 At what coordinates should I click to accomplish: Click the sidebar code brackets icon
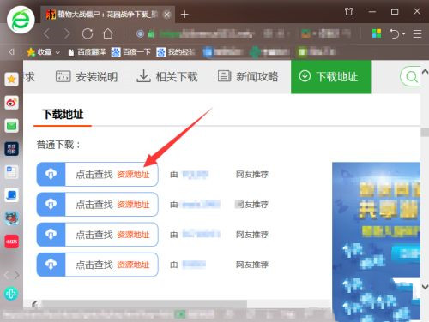click(x=11, y=275)
